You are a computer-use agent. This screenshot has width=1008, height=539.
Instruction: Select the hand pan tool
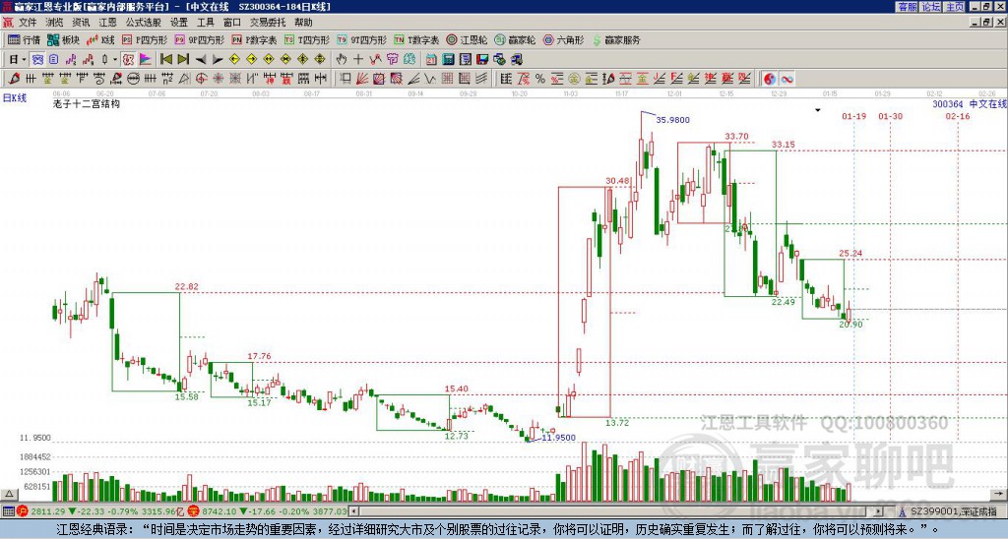(342, 60)
